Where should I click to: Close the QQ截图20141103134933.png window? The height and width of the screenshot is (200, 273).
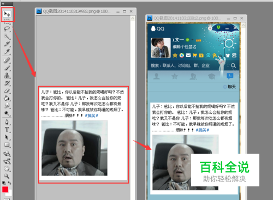point(131,11)
